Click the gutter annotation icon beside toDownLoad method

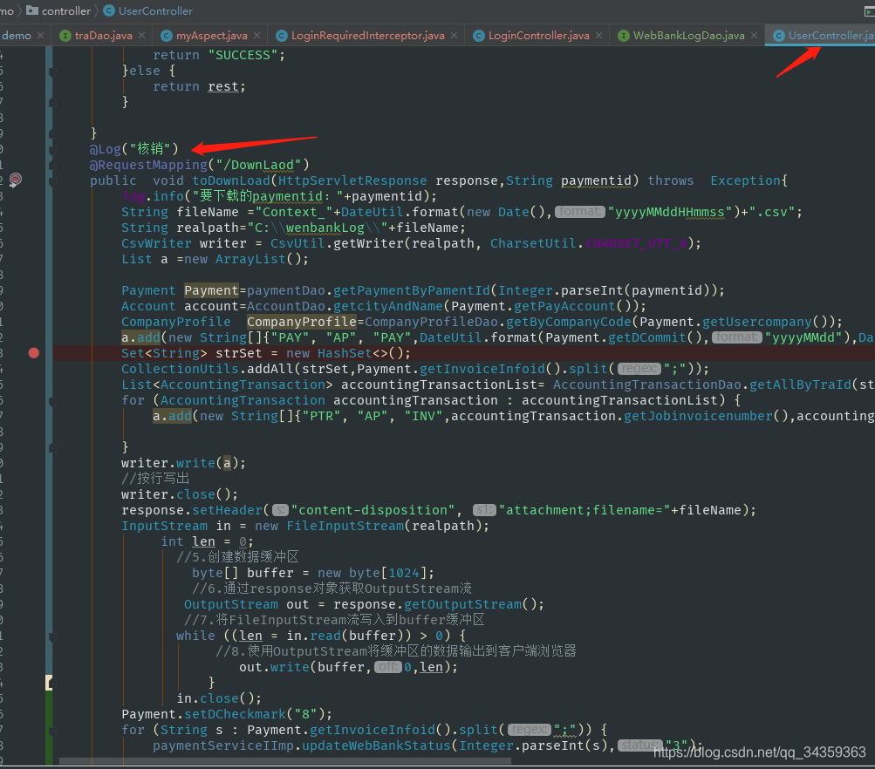[x=15, y=180]
